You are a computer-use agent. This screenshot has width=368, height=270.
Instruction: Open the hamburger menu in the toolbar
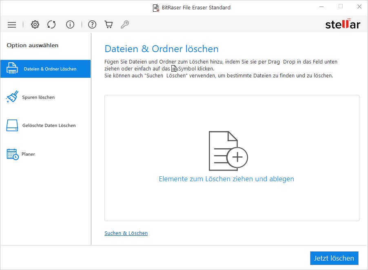click(12, 25)
